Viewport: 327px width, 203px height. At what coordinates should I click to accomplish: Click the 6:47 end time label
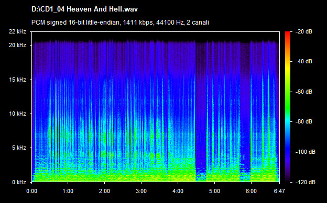[279, 191]
